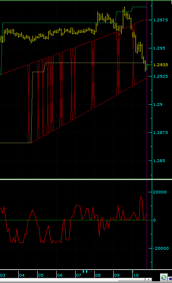Click the oscillator zero level label

coord(154,220)
